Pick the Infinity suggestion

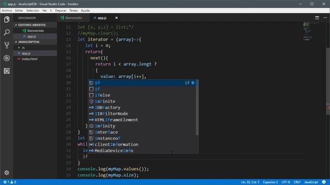tap(142, 126)
